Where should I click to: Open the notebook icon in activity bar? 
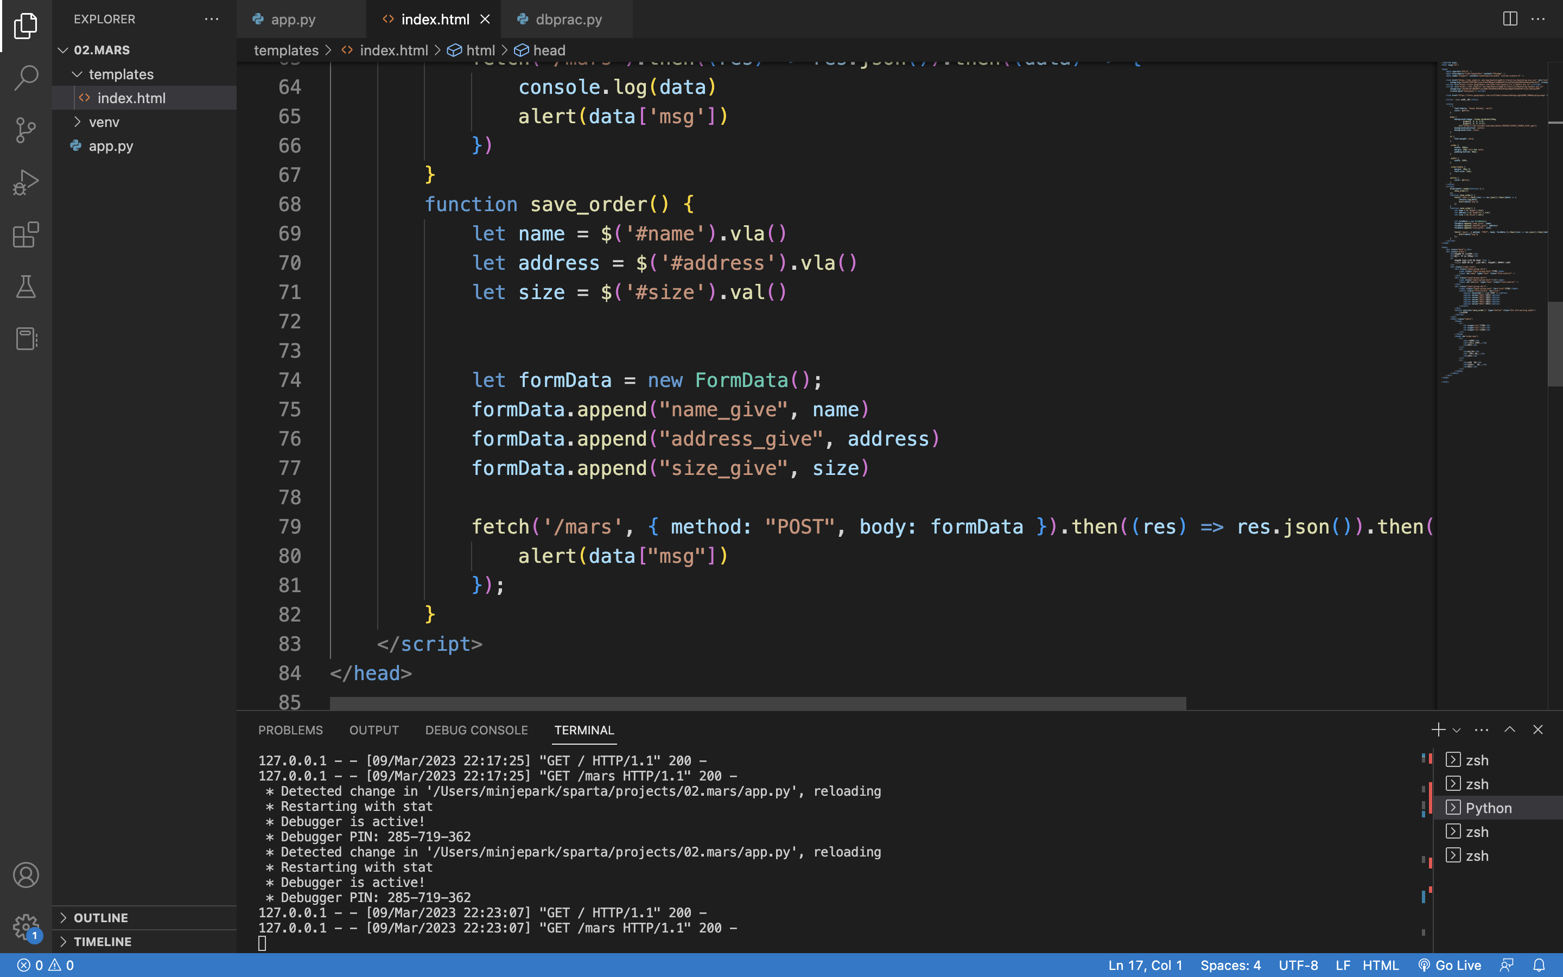(26, 339)
